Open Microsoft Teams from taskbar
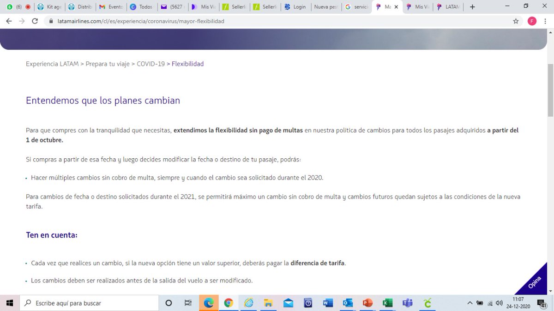This screenshot has height=311, width=554. (x=408, y=303)
